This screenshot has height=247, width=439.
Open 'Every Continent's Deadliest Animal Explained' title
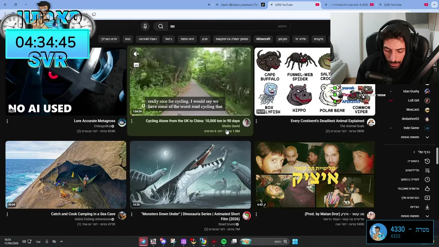(328, 121)
